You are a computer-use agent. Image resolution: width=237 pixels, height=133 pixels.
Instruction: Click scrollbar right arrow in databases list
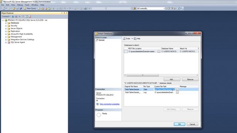(x=197, y=75)
